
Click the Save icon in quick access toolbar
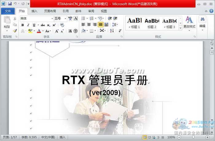point(10,4)
